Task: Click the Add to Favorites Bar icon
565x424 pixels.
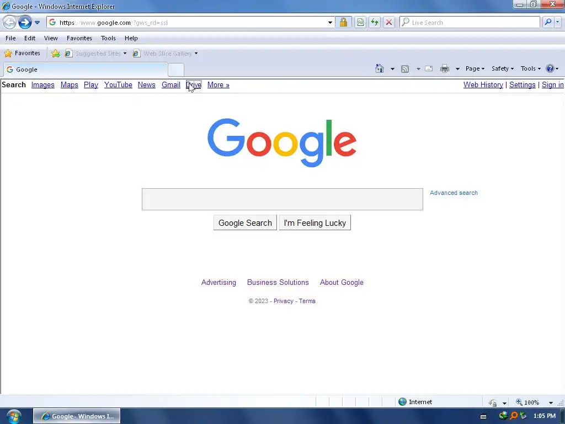Action: (x=56, y=54)
